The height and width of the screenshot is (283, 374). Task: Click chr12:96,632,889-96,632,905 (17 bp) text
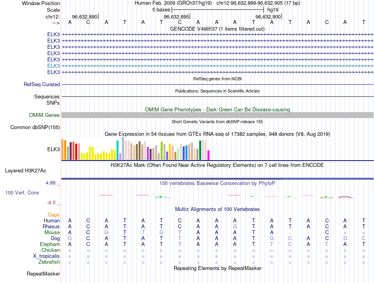click(258, 3)
